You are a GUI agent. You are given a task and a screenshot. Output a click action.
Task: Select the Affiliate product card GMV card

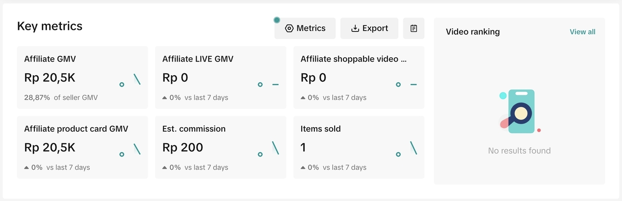[82, 147]
